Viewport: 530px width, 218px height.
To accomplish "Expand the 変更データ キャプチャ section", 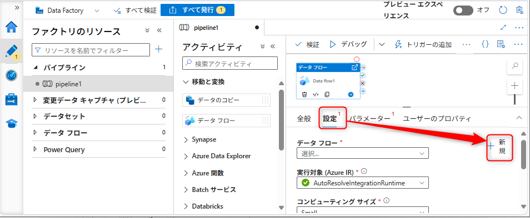I will [x=36, y=100].
